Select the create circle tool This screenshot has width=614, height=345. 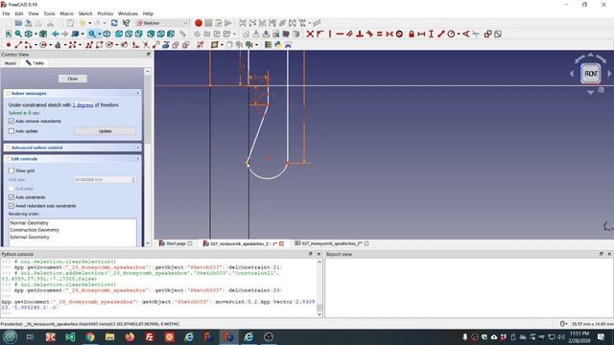tap(43, 45)
